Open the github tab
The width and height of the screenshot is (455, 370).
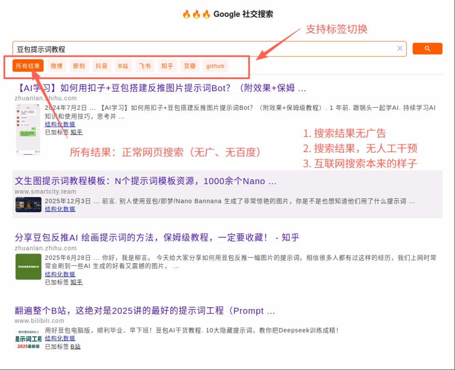pos(215,66)
